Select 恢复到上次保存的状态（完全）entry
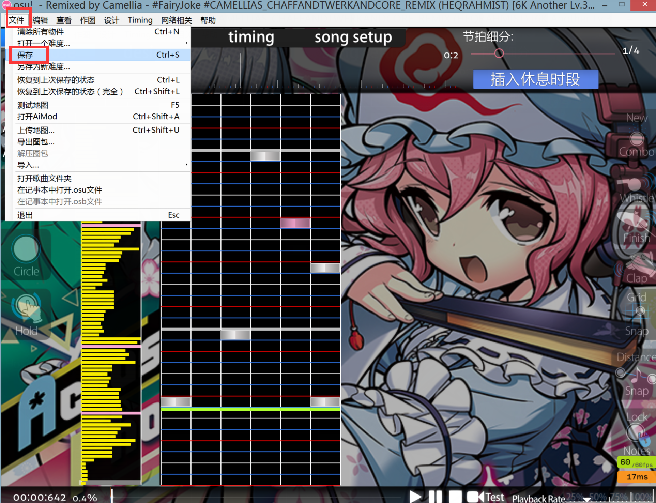Screen dimensions: 656x503 98,92
